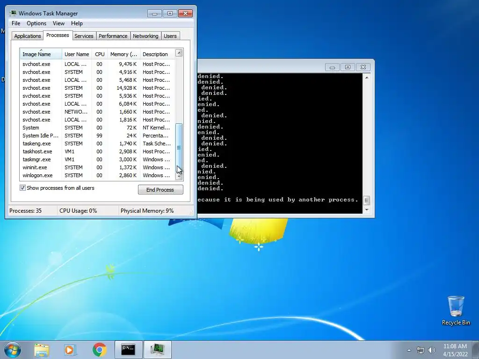Screen dimensions: 479x359
Task: Go to the Networking tab
Action: point(146,36)
